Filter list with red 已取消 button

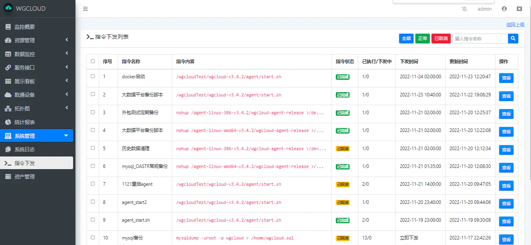pos(441,38)
